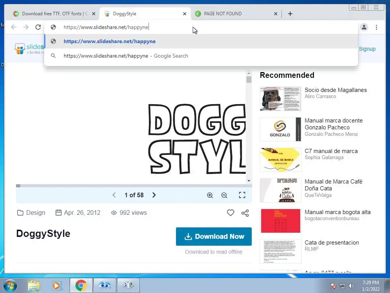The image size is (390, 293).
Task: Click the Cata de presentacion thumbnail
Action: 281,251
